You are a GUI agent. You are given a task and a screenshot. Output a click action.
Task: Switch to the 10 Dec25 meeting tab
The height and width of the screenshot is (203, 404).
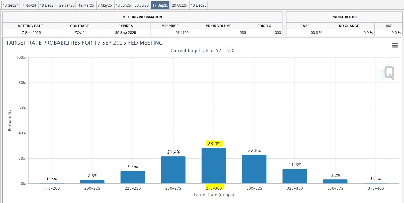[198, 5]
